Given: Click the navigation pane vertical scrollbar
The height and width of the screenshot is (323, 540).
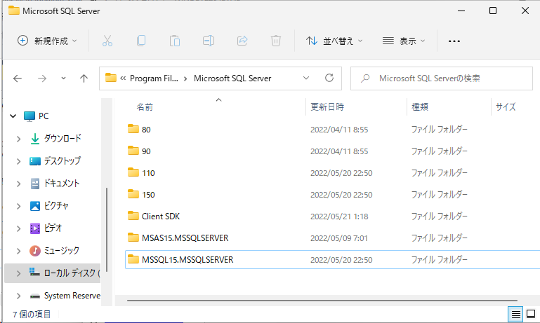Looking at the screenshot, I should coord(107,230).
